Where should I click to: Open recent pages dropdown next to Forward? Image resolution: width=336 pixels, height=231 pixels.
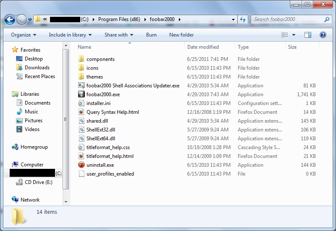pos(30,20)
